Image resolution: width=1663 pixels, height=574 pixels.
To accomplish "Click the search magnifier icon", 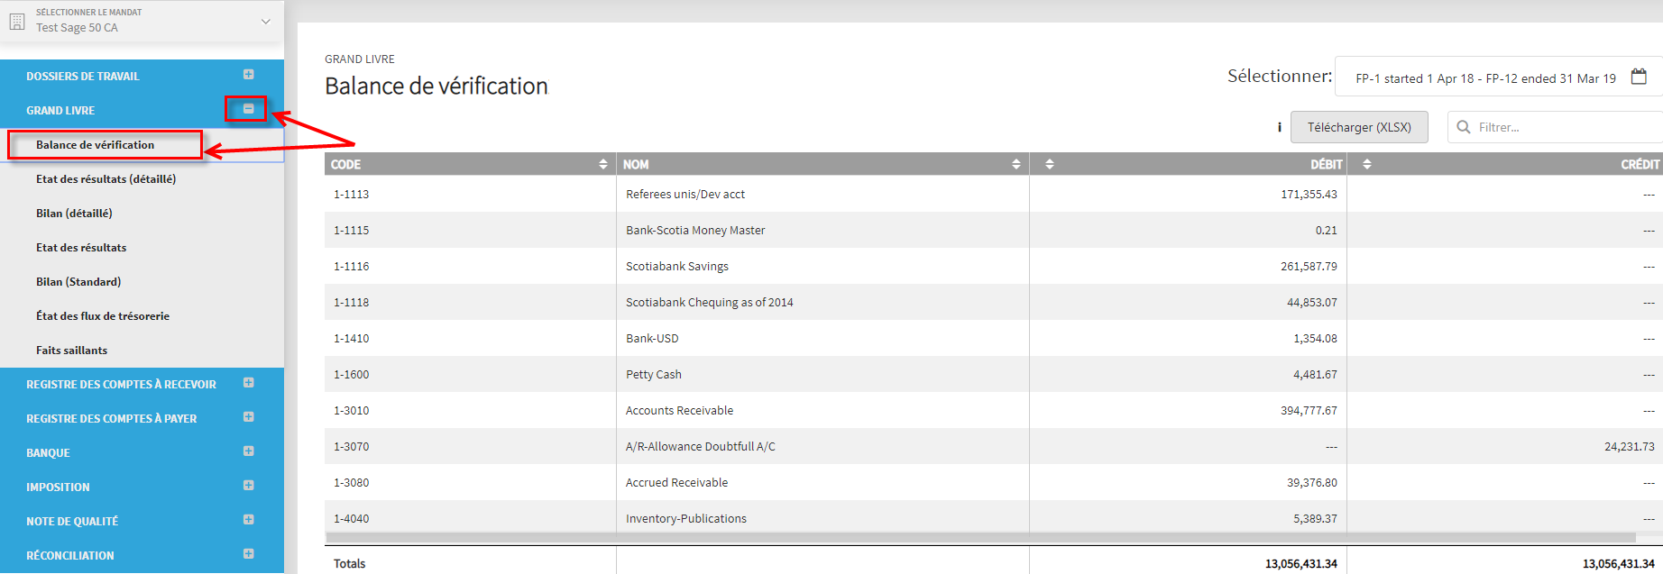I will [1464, 127].
